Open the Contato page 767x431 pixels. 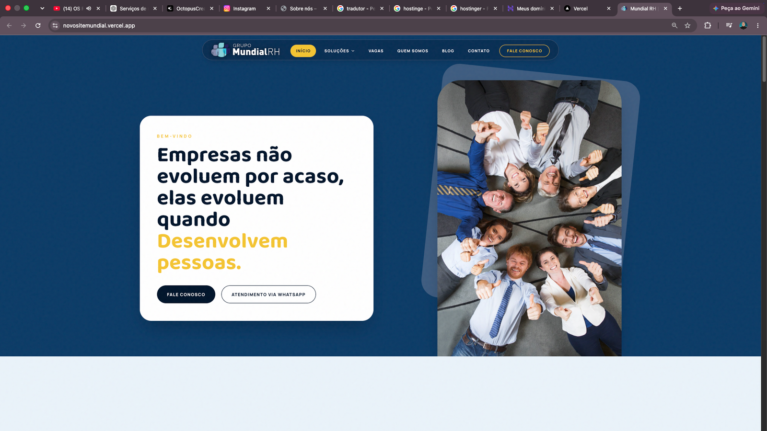pos(479,51)
